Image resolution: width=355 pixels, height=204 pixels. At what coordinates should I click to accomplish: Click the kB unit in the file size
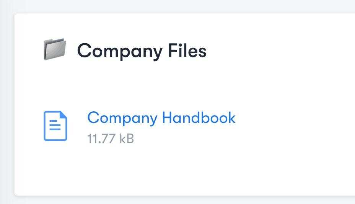(x=127, y=139)
